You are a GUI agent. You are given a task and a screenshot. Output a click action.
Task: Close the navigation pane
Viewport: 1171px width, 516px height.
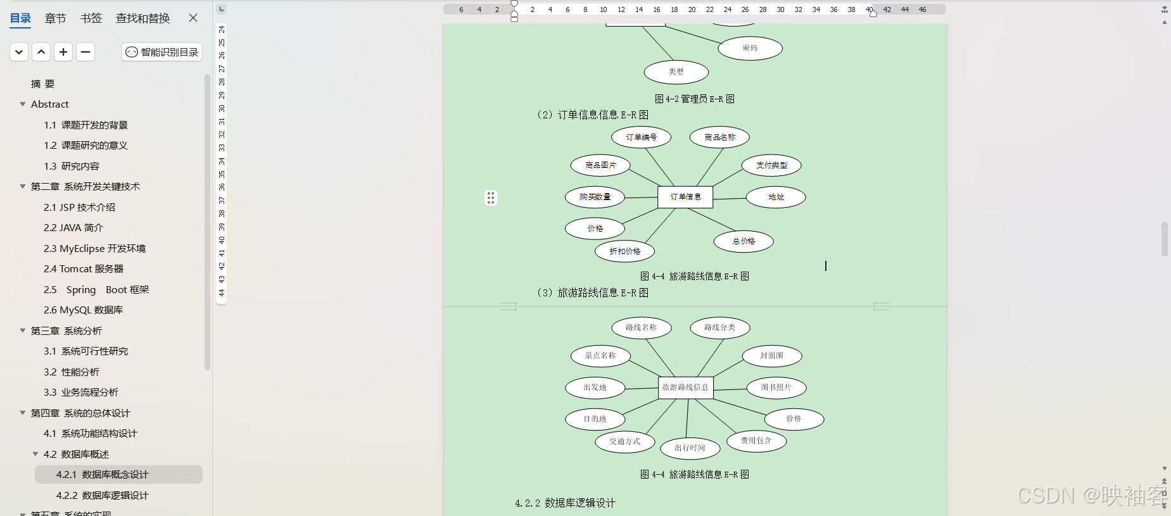[x=193, y=18]
